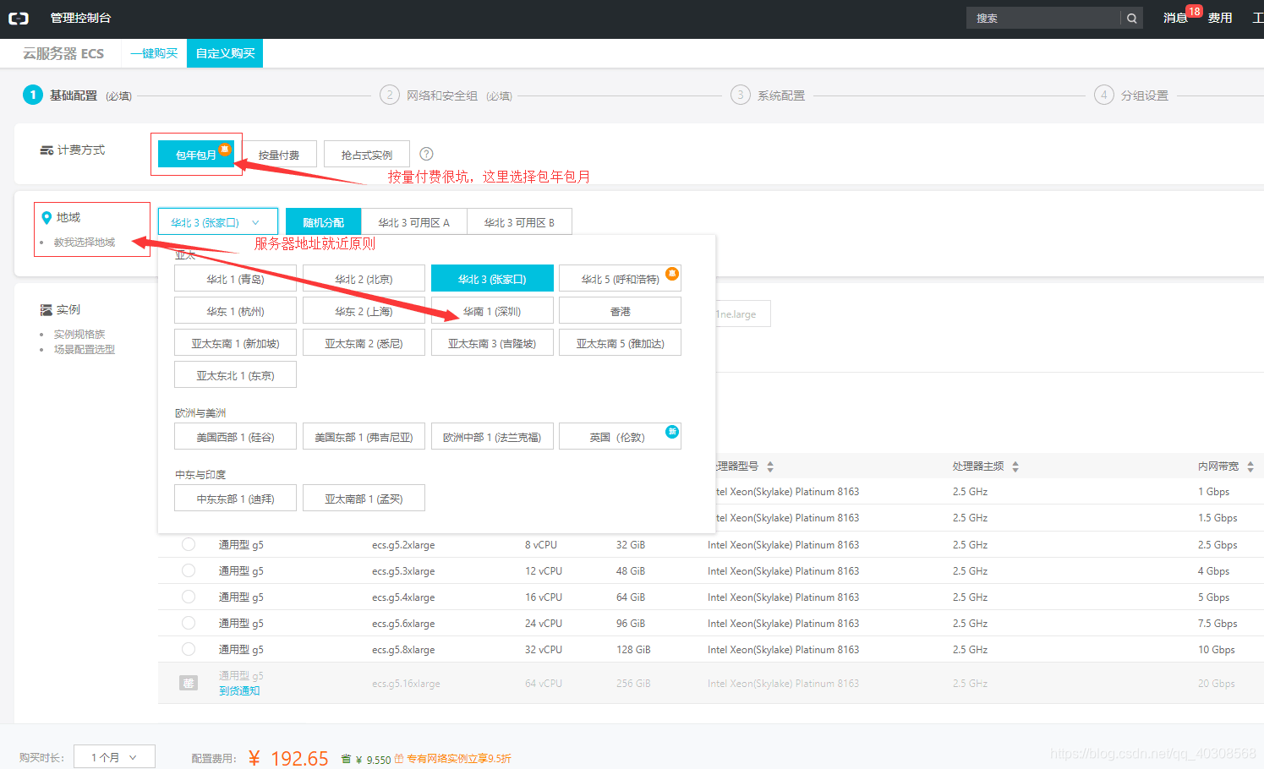
Task: Select region 亚太东南 2 (悉尼)
Action: point(364,342)
